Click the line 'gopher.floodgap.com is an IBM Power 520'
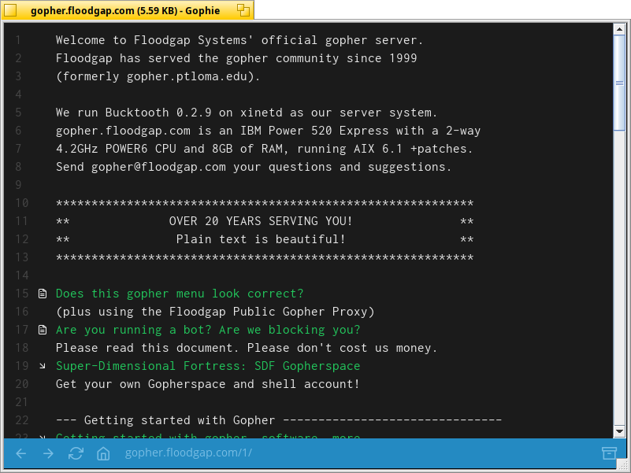This screenshot has width=631, height=473. coord(268,131)
